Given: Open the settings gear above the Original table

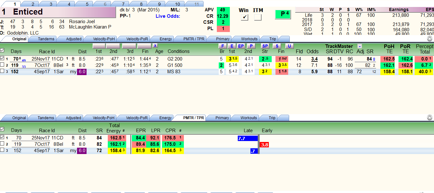Looking at the screenshot, I should coord(430,39).
